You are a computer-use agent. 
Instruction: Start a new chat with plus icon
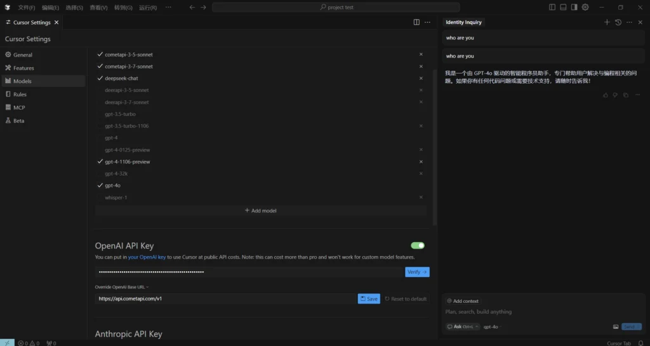coord(607,22)
